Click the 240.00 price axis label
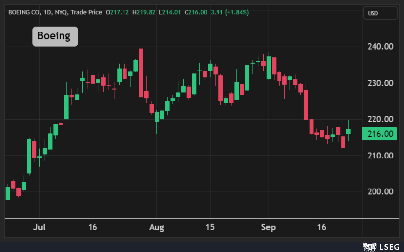Screen dimensions: 404x252 380,47
